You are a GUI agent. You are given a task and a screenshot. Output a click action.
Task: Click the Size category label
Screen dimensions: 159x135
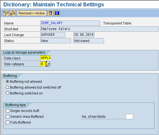[14, 64]
